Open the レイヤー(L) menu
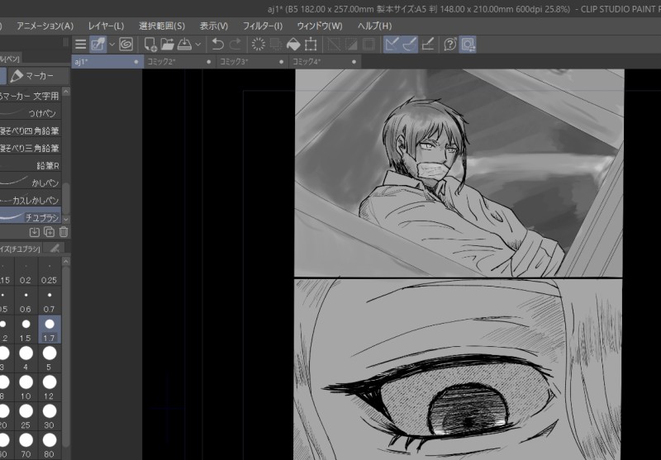This screenshot has height=460, width=661. (x=106, y=26)
